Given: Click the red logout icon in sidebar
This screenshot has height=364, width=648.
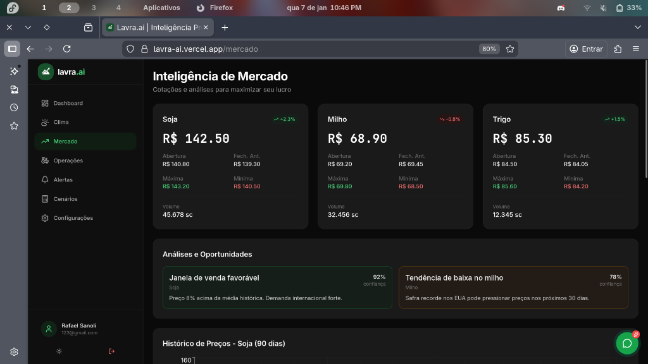Looking at the screenshot, I should point(112,351).
